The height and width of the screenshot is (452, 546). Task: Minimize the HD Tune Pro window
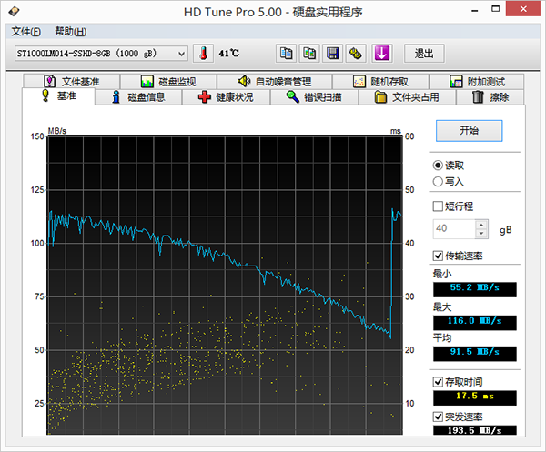pyautogui.click(x=475, y=10)
